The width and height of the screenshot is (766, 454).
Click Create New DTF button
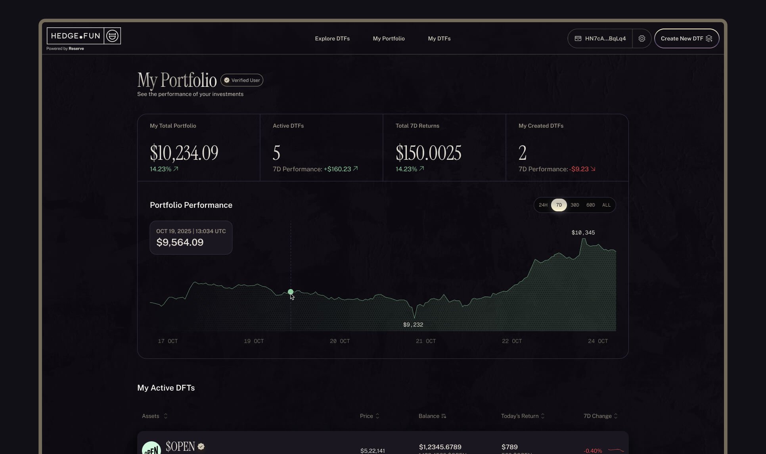click(682, 38)
